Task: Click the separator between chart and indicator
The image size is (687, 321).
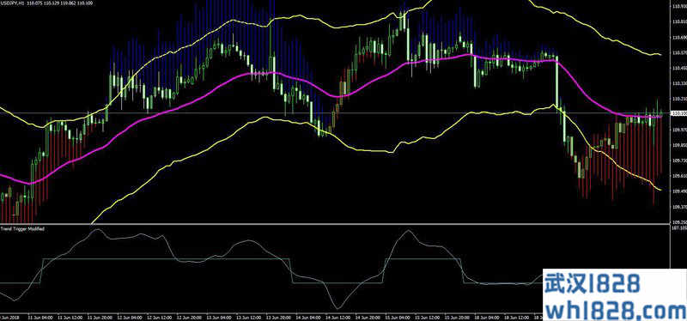Action: coord(335,225)
